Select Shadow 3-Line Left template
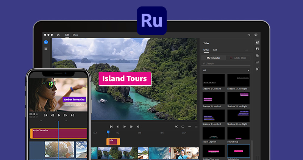The height and width of the screenshot is (160, 303). click(x=214, y=116)
